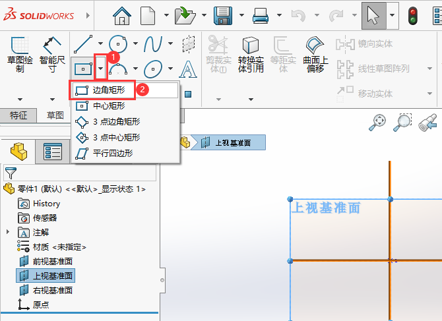The height and width of the screenshot is (321, 442).
Task: Select 材质 <未指定> tree item
Action: 51,247
